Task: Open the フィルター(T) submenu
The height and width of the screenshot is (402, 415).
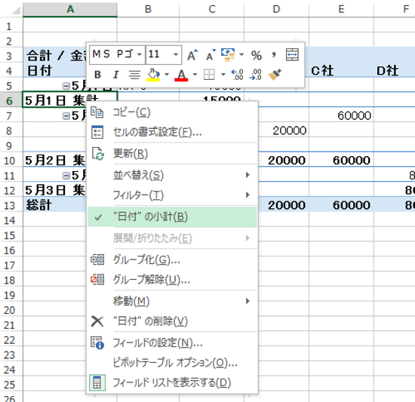Action: 172,195
